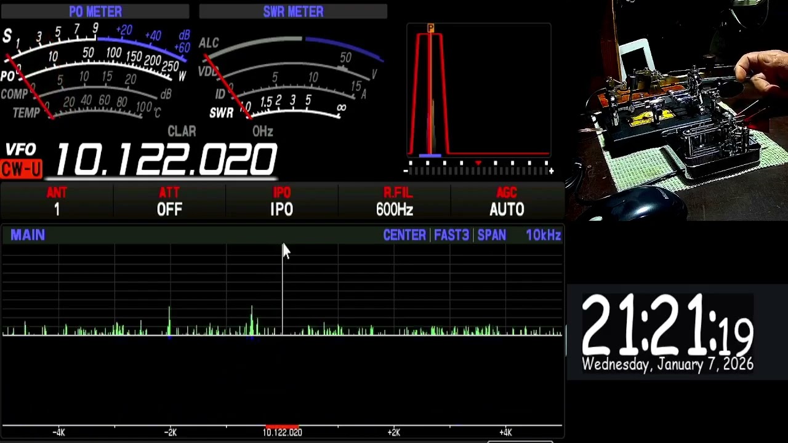Click the COMP meter label

[x=14, y=94]
